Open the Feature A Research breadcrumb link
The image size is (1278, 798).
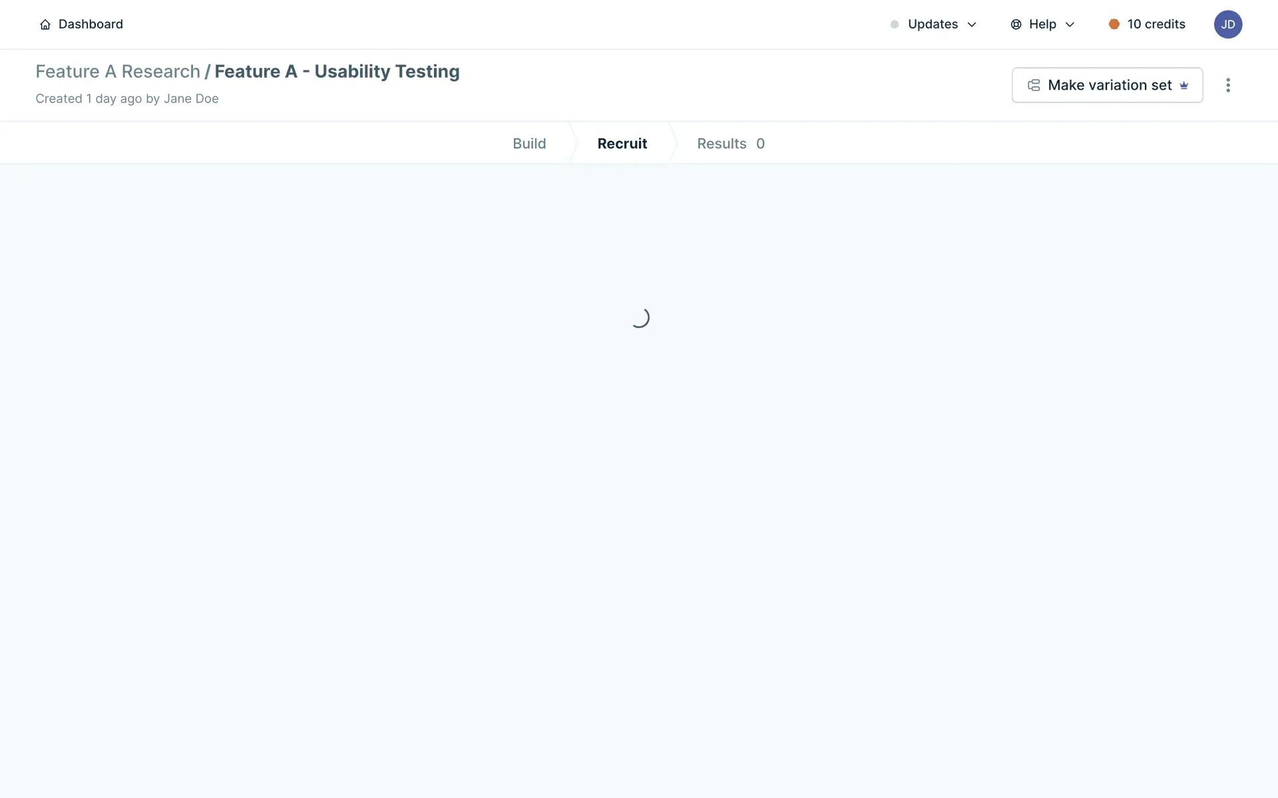pos(118,71)
